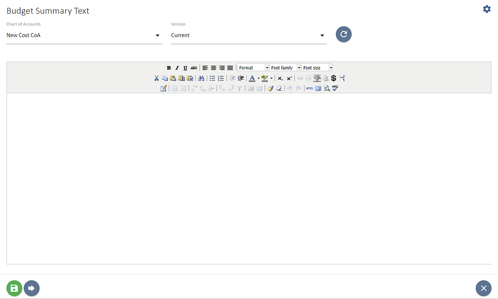This screenshot has width=498, height=299.
Task: Toggle fullscreen editor mode
Action: (x=318, y=88)
